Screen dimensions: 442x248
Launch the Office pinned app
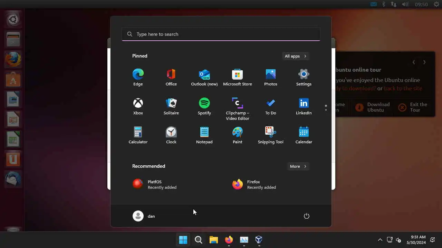(x=171, y=77)
